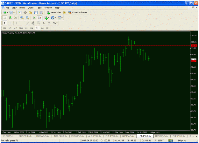Select the Trendline drawing tool
Screen dimensions: 199x143
click(x=27, y=23)
